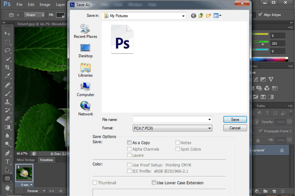The image size is (295, 196).
Task: Open the Opacity value dropdown
Action: (x=290, y=122)
